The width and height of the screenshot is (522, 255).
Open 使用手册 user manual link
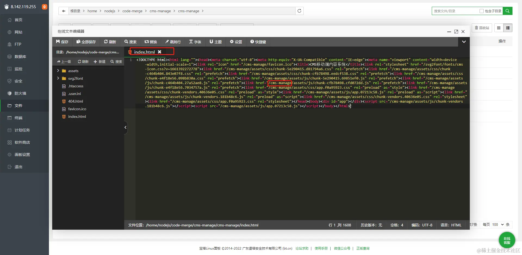click(321, 248)
